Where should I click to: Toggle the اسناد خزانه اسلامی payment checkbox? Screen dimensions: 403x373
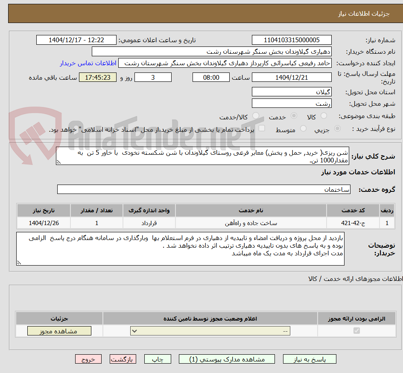(262, 128)
